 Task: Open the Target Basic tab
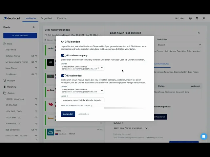coord(47,18)
